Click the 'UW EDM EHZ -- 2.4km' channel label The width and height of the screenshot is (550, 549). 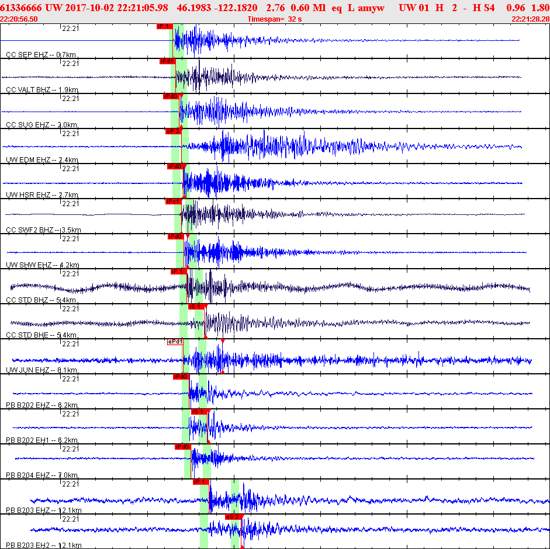click(x=42, y=160)
